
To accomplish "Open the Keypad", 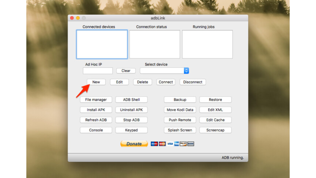I will point(131,130).
